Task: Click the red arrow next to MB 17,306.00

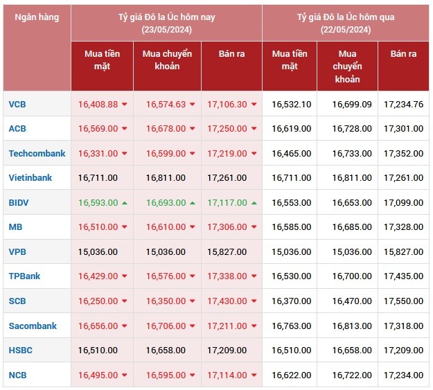Action: click(254, 227)
